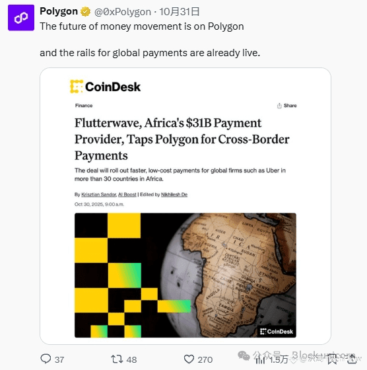Open editor link Nikhilesh De
The image size is (367, 370).
(174, 194)
